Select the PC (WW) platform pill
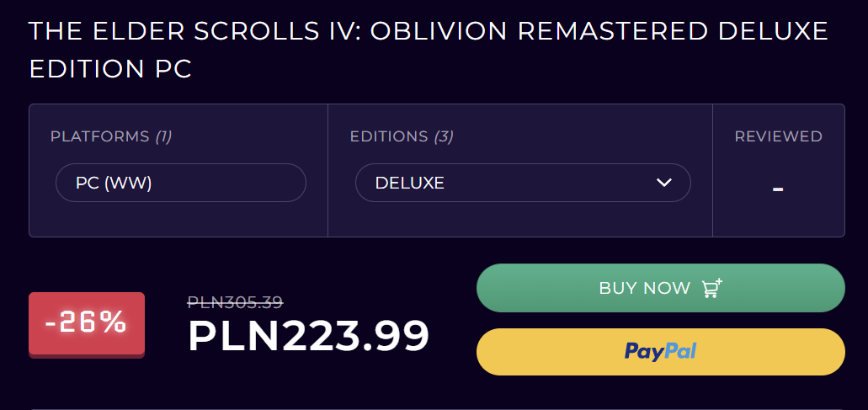This screenshot has height=410, width=868. coord(180,183)
